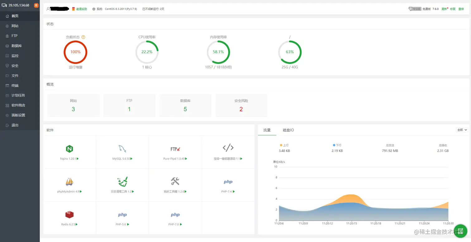Screen dimensions: 471x242
Task: Click the CPU使用率 22.2% gauge
Action: (x=147, y=52)
